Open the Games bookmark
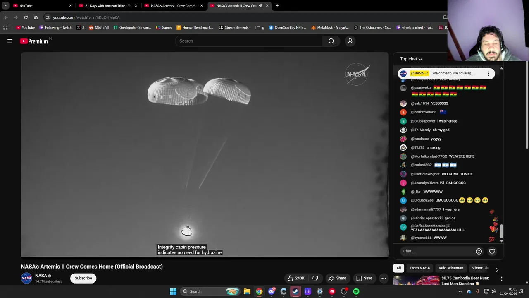The width and height of the screenshot is (529, 298). (164, 27)
